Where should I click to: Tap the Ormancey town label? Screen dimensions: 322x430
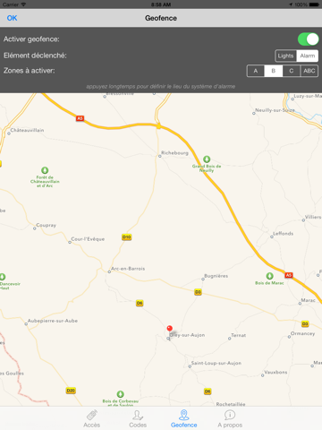click(x=302, y=333)
